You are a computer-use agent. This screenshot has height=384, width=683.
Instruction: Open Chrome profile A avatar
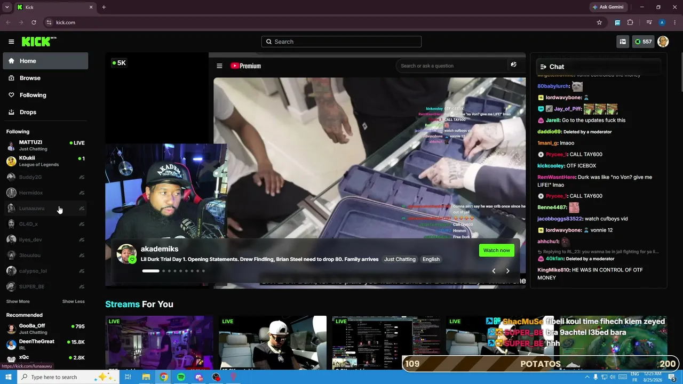pos(662,22)
